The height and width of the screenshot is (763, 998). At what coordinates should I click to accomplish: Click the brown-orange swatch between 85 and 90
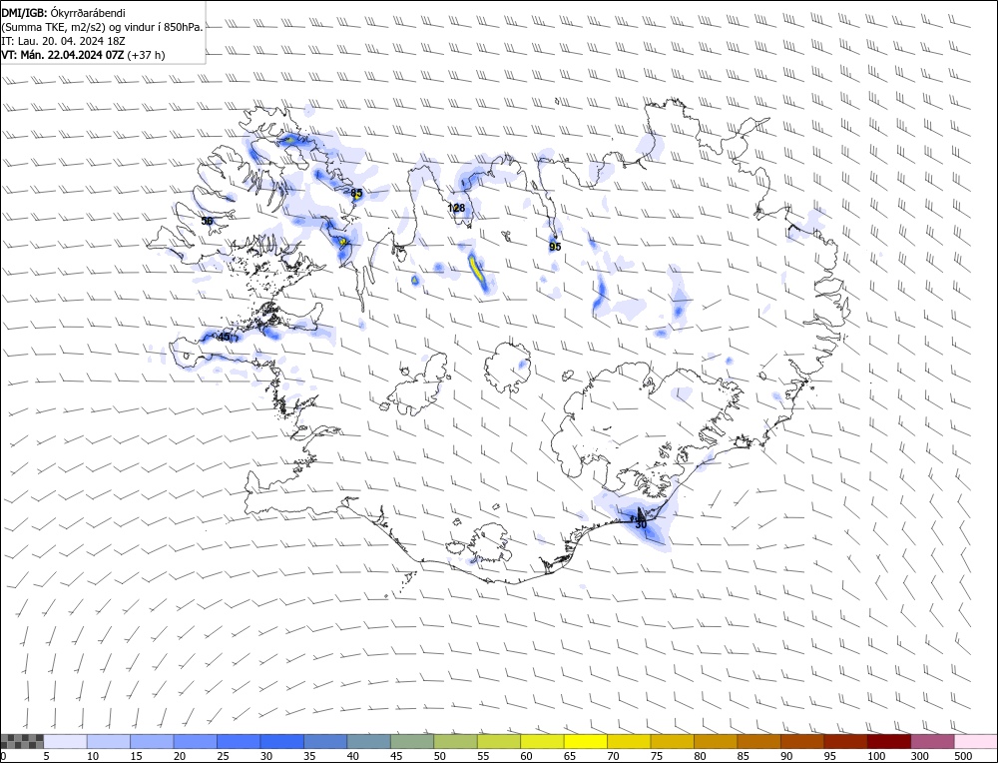[758, 741]
